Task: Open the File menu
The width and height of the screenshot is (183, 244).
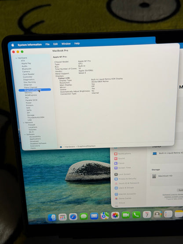Action: point(48,44)
